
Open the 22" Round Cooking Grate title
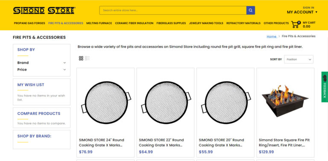tap(161, 142)
